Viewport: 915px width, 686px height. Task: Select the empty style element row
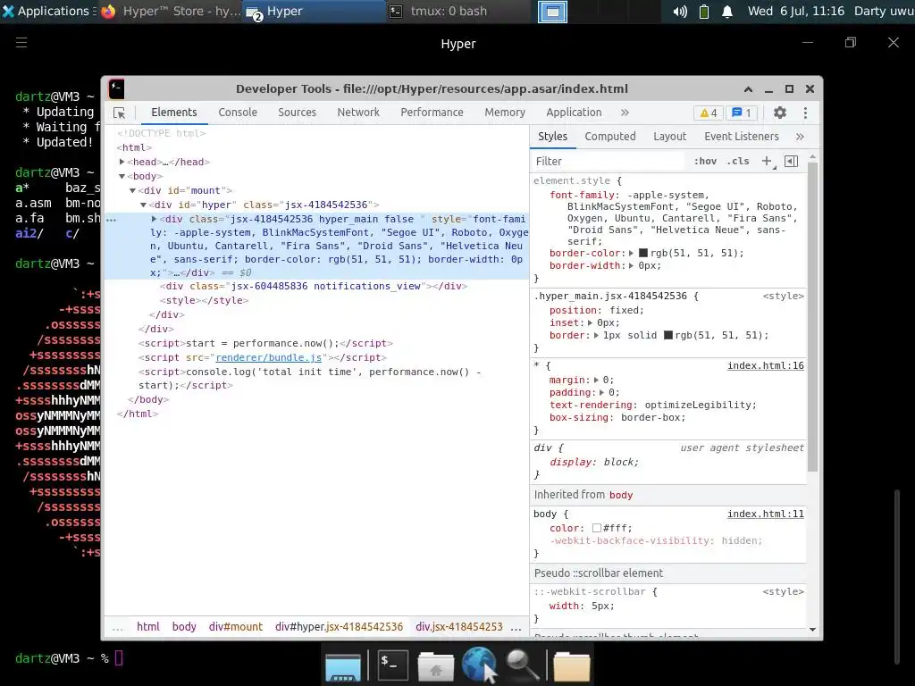[x=205, y=300]
